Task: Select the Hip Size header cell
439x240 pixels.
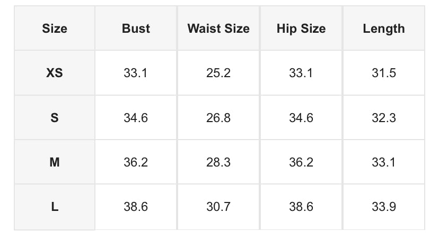Action: pyautogui.click(x=301, y=29)
